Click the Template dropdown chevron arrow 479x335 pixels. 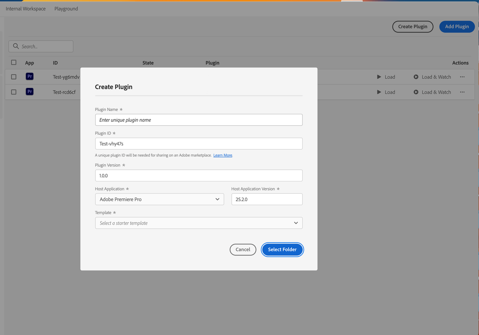[x=296, y=223]
